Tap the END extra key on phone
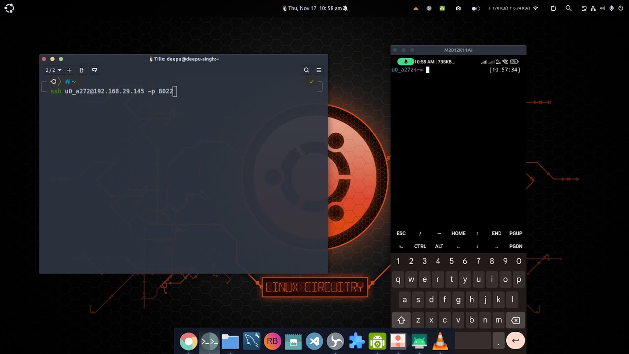The height and width of the screenshot is (354, 629). point(497,234)
